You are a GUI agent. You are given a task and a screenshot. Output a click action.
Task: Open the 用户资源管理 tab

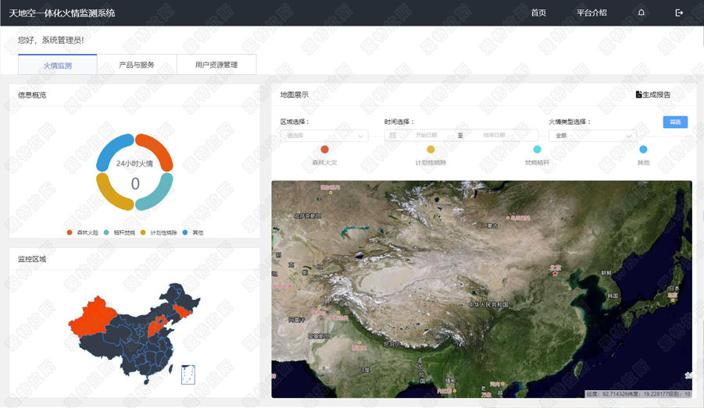click(x=216, y=65)
